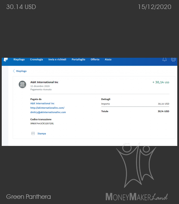Screen dimensions: 179x204
Task: Click the 30.14 USD caption at top
Action: click(x=21, y=7)
